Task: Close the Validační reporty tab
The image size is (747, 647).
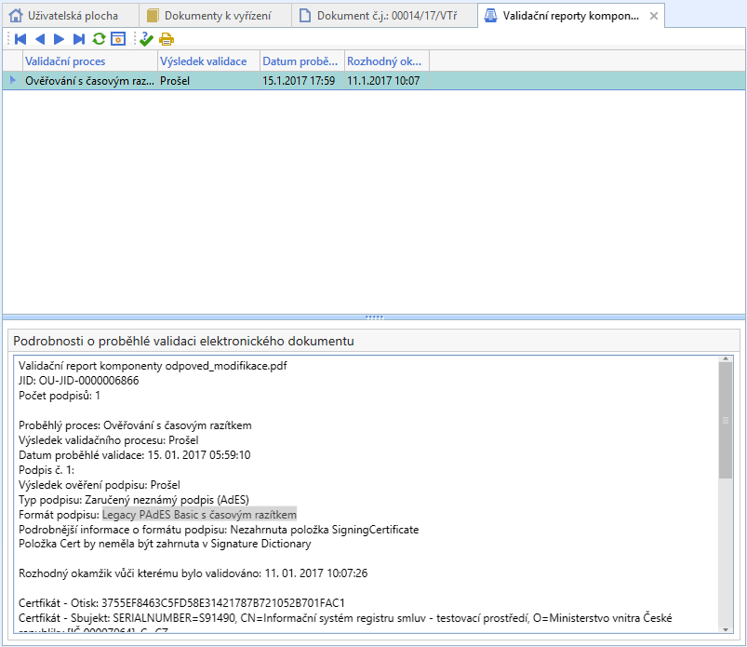Action: pos(654,16)
